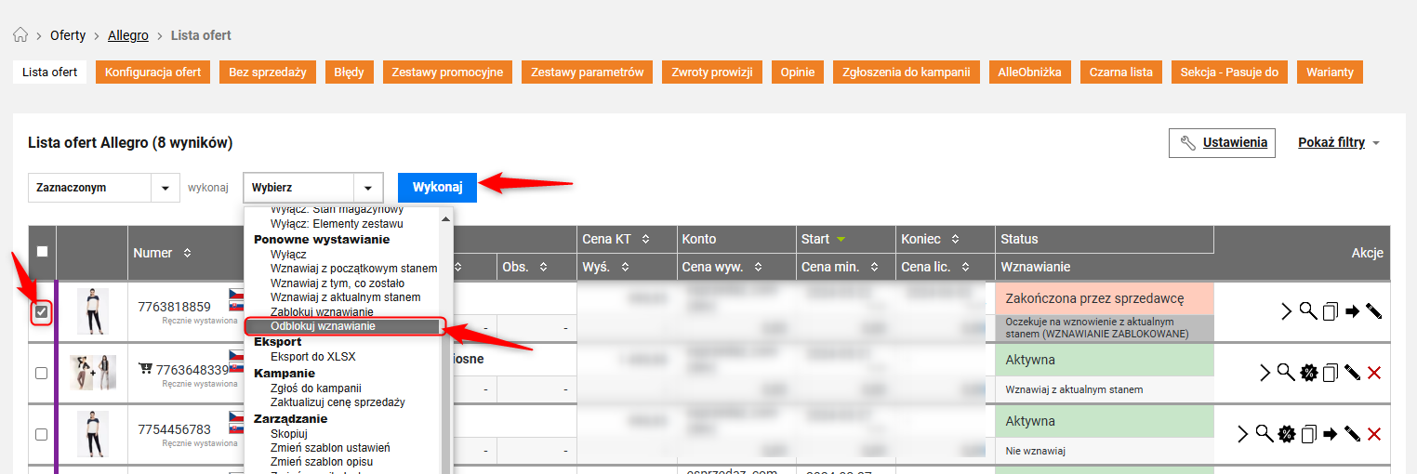Expand offer 7754456783 with chevron icon

pos(1243,434)
